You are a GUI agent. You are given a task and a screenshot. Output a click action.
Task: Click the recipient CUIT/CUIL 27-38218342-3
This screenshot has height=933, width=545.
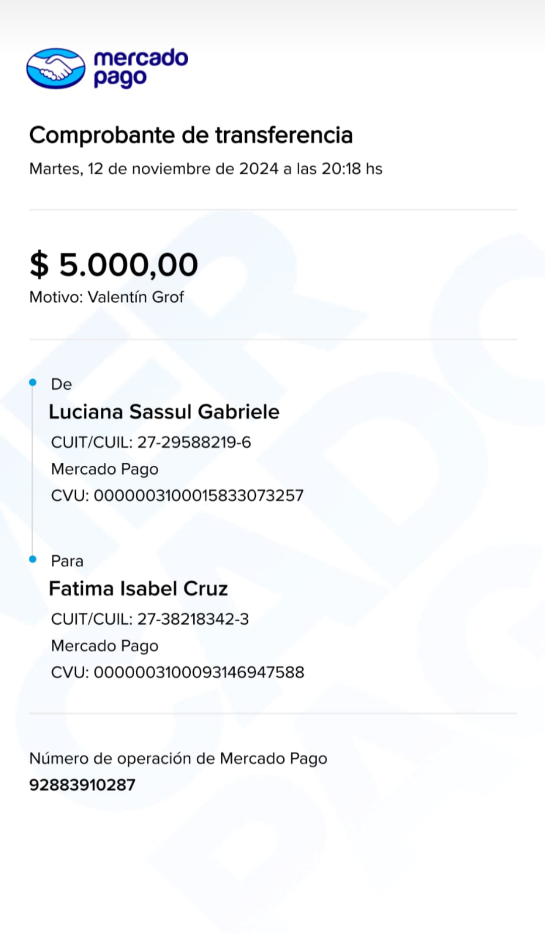[x=150, y=619]
